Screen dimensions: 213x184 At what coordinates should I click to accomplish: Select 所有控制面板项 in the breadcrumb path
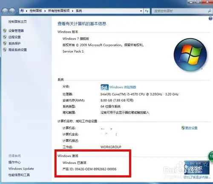point(59,11)
